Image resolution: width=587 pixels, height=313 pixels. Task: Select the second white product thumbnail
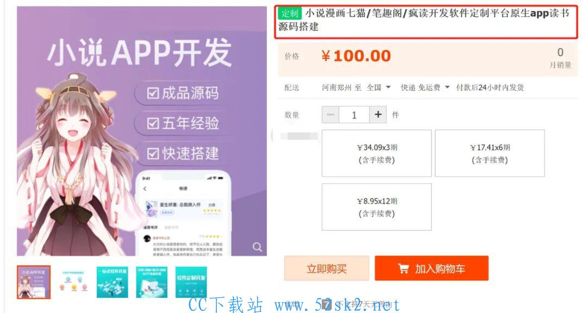point(73,282)
